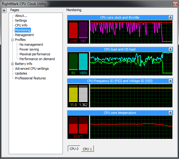The image size is (179, 159).
Task: Collapse the Profiles tree node
Action: click(13, 40)
